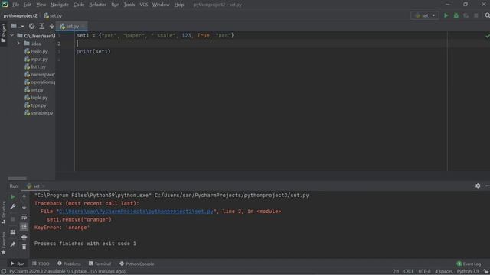Open TODO tool window

tap(41, 264)
